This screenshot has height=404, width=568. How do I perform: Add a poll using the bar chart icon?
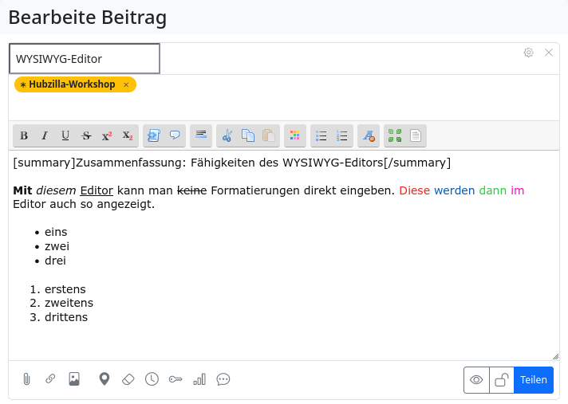(199, 379)
